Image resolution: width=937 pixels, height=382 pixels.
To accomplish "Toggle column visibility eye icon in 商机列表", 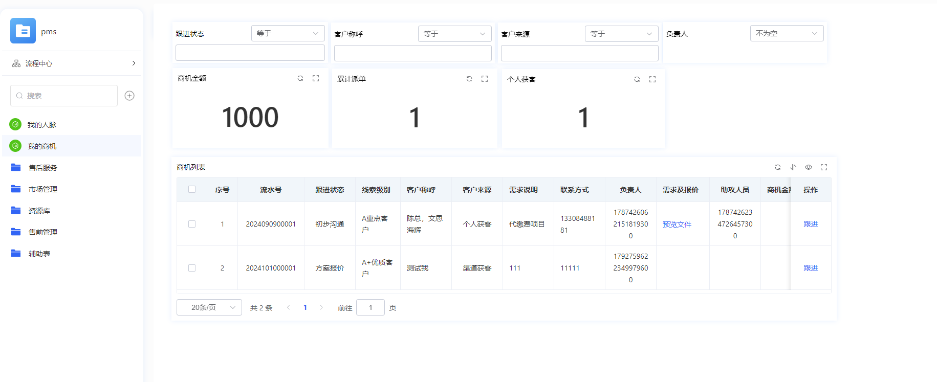I will (x=809, y=167).
